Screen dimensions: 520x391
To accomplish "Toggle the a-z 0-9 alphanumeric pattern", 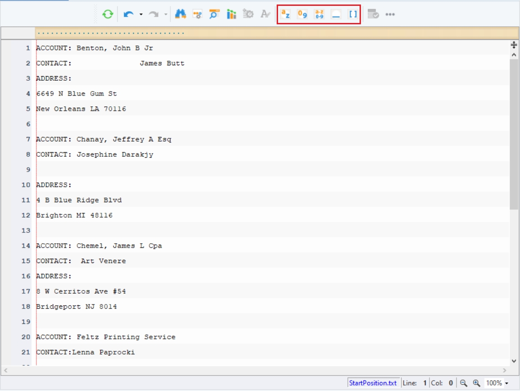I will pyautogui.click(x=319, y=14).
